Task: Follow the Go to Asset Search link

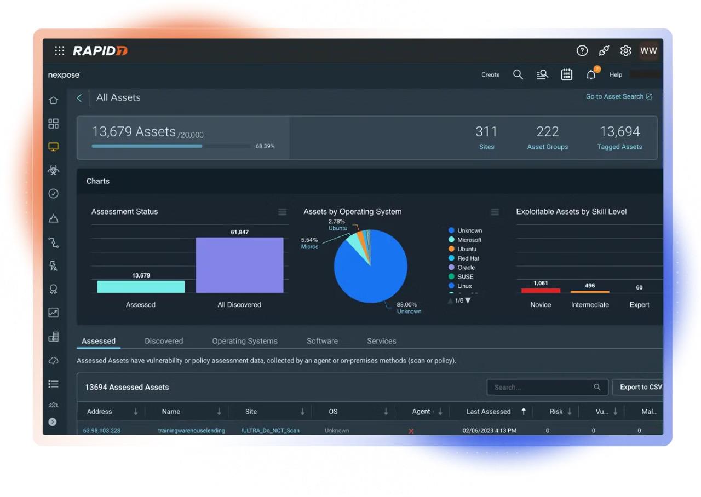Action: pos(618,96)
